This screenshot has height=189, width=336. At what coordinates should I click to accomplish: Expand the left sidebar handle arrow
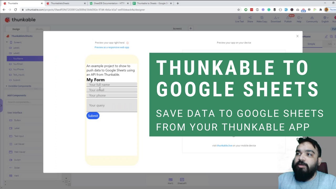pyautogui.click(x=1, y=106)
